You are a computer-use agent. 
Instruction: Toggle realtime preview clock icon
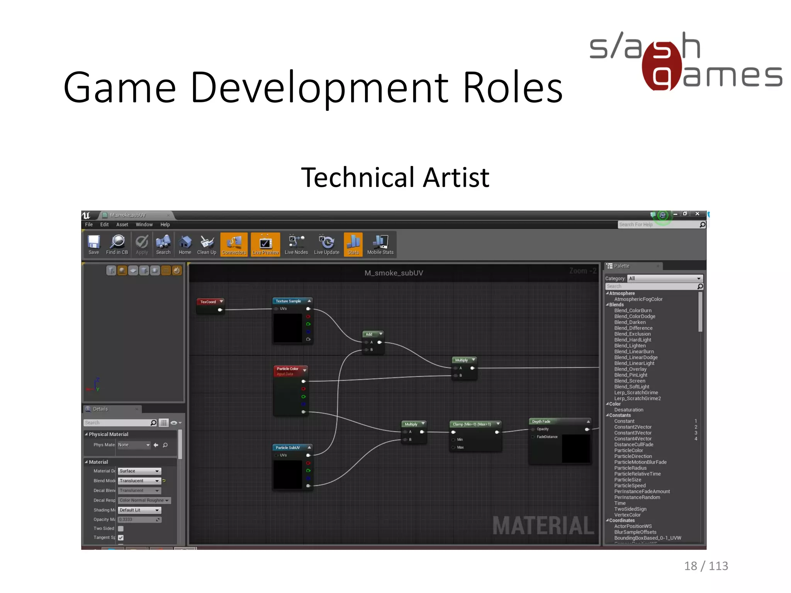[x=177, y=271]
